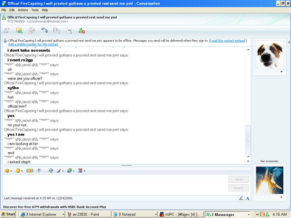Viewport: 291px width, 218px height.
Task: Click the 'Get accessories' link
Action: pyautogui.click(x=269, y=161)
